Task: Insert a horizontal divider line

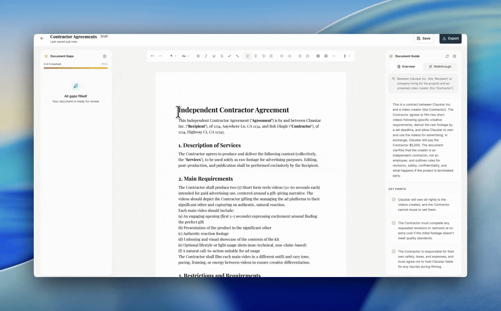Action: click(334, 56)
